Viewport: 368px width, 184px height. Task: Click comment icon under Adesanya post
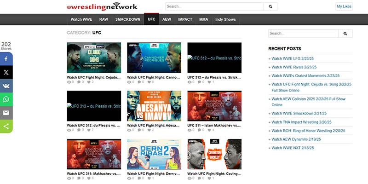(x=139, y=130)
